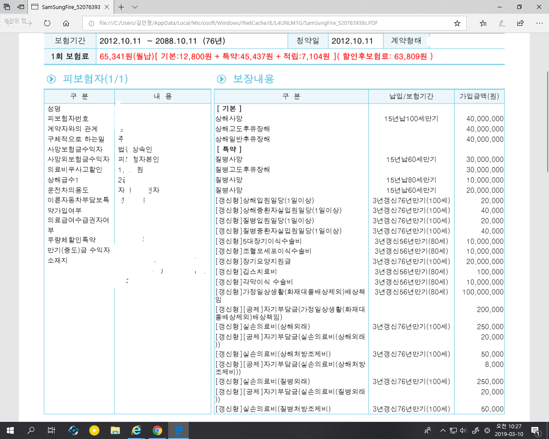
Task: Add notes with the pen icon
Action: (502, 23)
